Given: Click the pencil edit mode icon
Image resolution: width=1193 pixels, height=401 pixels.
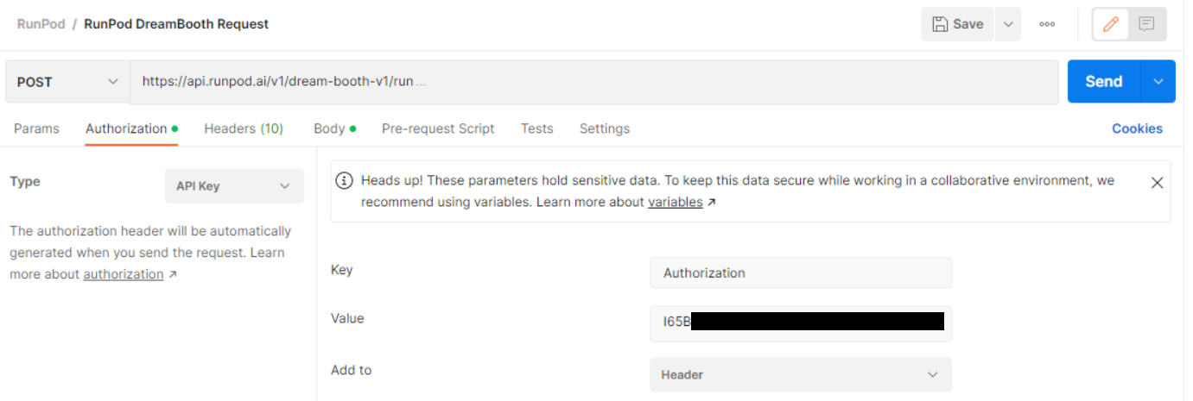Looking at the screenshot, I should click(1111, 24).
